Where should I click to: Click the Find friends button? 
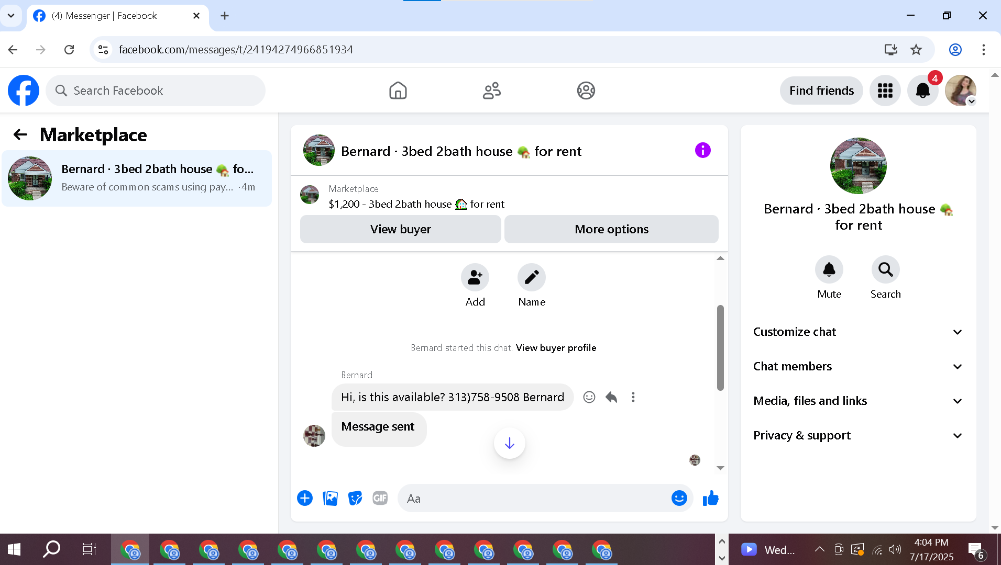pyautogui.click(x=821, y=91)
